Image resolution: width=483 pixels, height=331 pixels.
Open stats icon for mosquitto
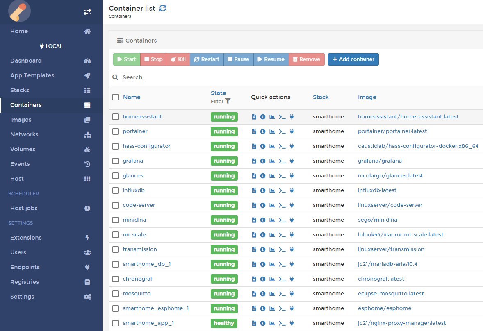pos(272,294)
